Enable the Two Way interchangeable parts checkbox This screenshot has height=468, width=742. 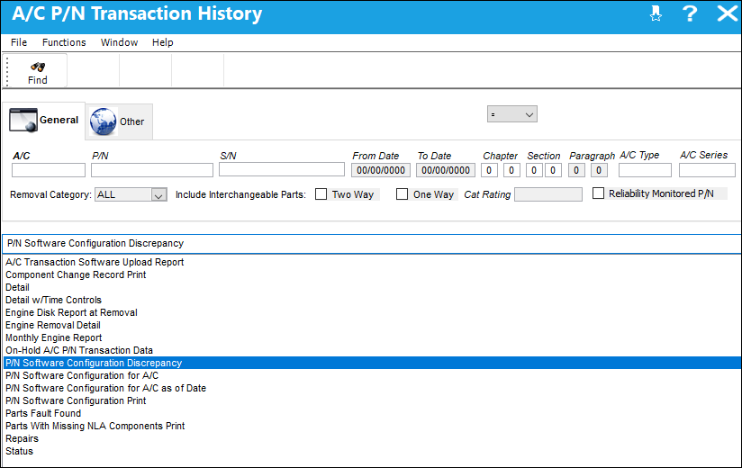click(321, 194)
